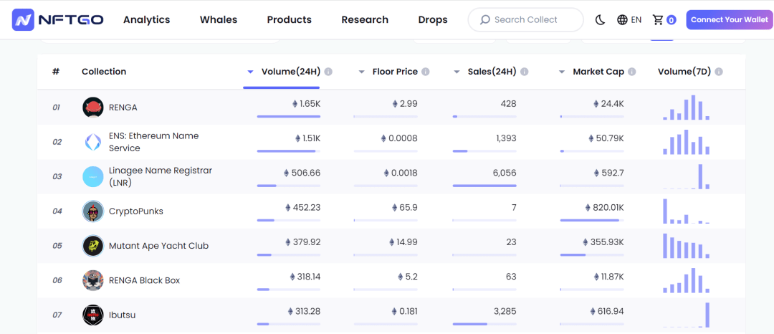Viewport: 774px width, 334px height.
Task: Open the Ibutsu collection link
Action: 123,315
